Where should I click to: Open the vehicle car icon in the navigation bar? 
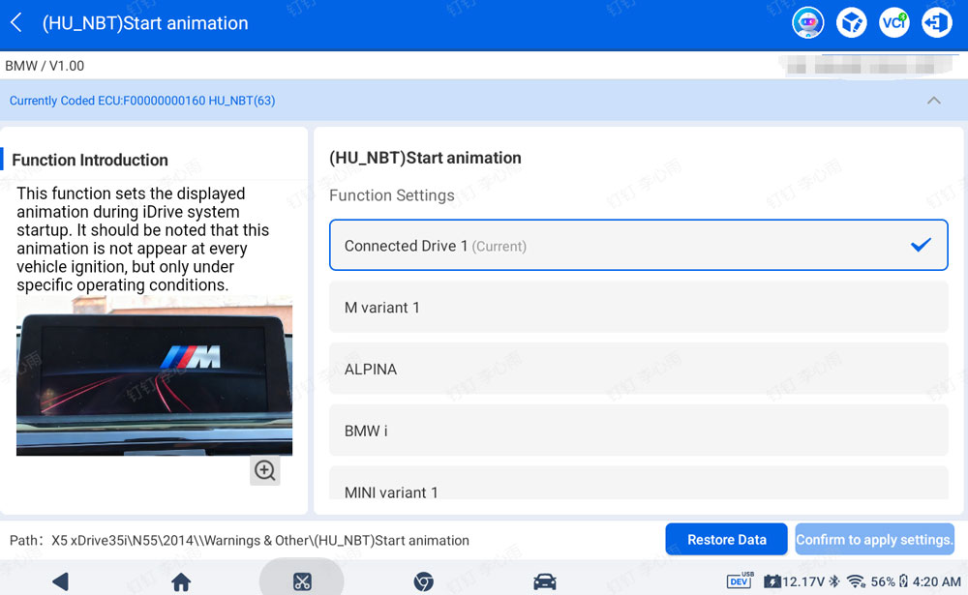(x=544, y=581)
